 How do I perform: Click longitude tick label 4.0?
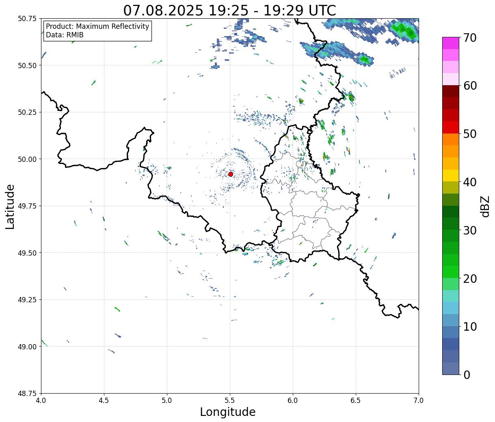click(x=41, y=400)
